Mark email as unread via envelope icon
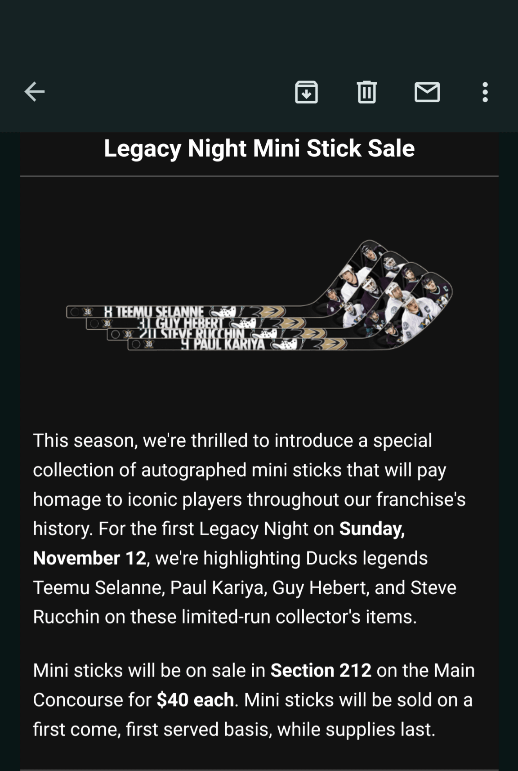This screenshot has width=518, height=771. (427, 92)
